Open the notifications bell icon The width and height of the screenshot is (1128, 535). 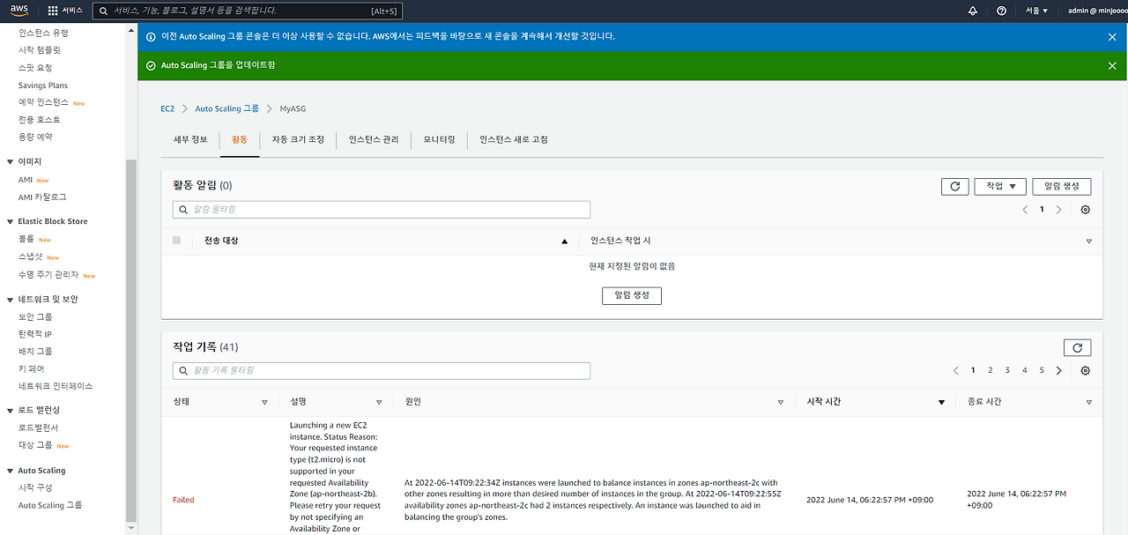(973, 11)
